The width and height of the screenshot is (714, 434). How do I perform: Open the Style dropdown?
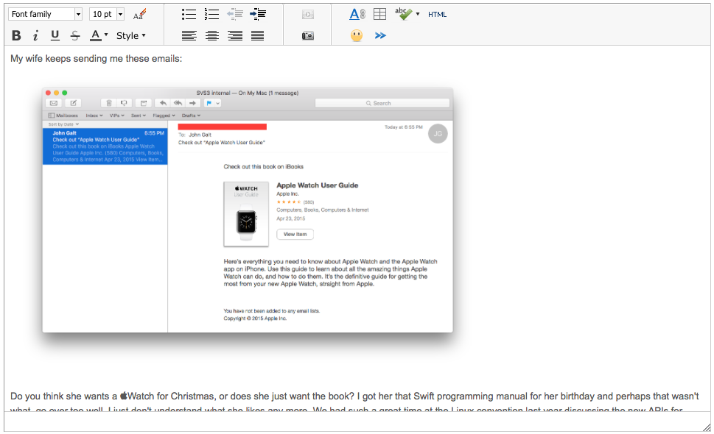pyautogui.click(x=130, y=35)
